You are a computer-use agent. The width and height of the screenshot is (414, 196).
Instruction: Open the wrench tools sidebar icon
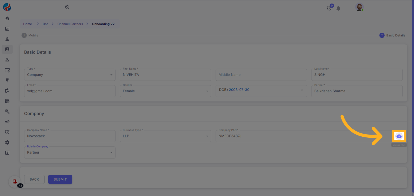[x=7, y=111]
